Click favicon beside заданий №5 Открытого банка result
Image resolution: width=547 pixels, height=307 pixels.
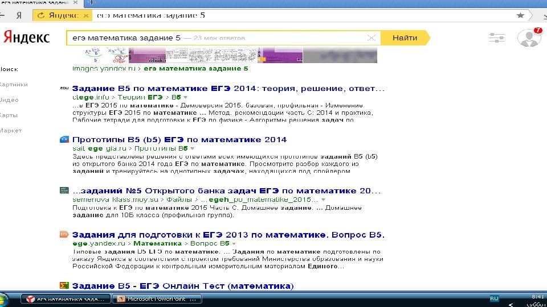pyautogui.click(x=64, y=190)
